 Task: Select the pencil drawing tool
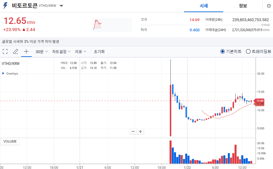click(x=16, y=51)
